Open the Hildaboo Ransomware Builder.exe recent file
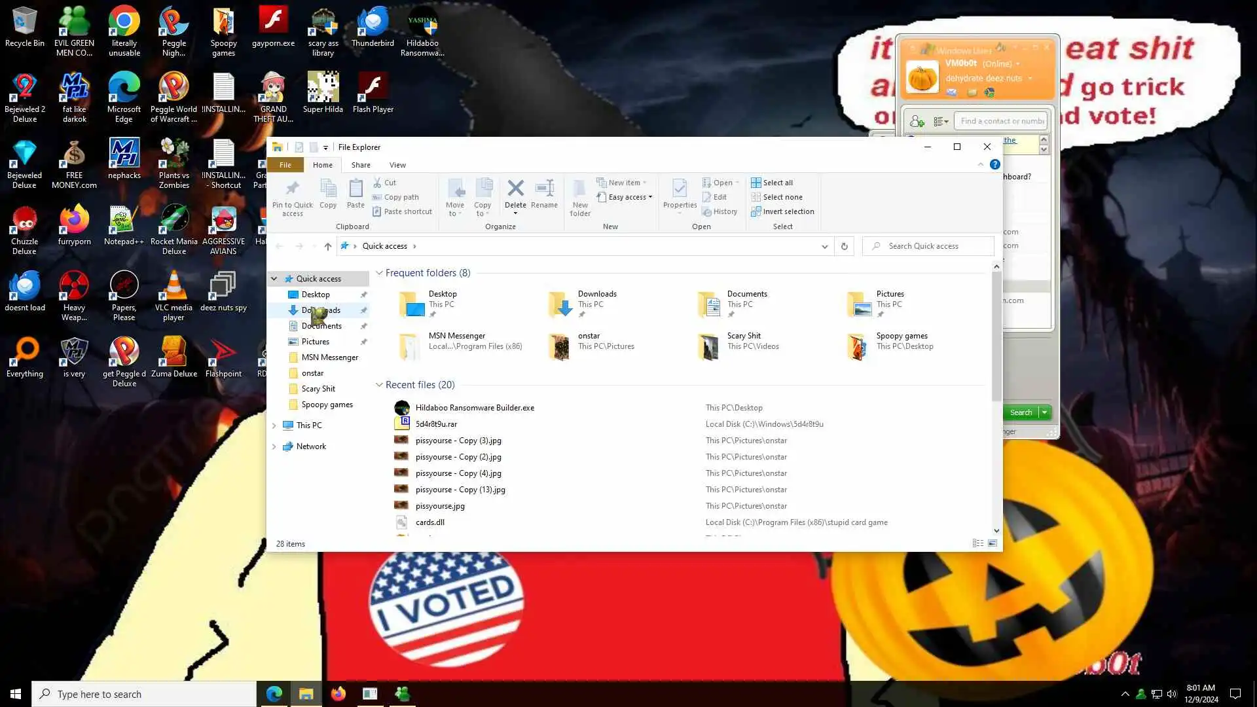The width and height of the screenshot is (1257, 707). [475, 408]
